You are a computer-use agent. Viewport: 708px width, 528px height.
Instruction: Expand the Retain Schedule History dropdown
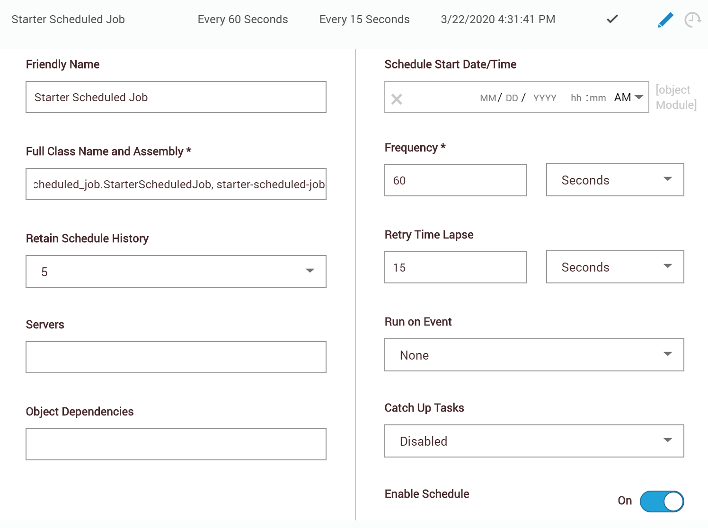pyautogui.click(x=310, y=271)
